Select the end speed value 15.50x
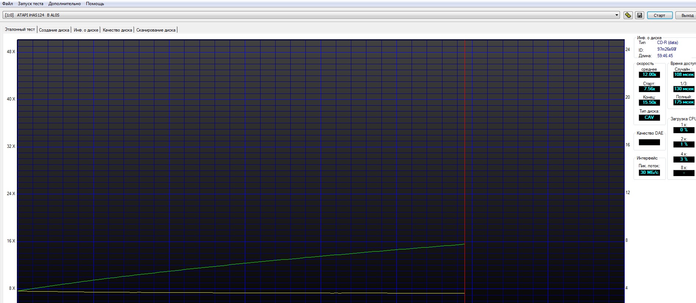Image resolution: width=696 pixels, height=303 pixels. pyautogui.click(x=649, y=102)
